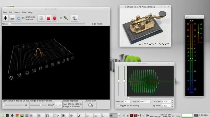
Task: Click the Time position slider handle
Action: [x=10, y=24]
